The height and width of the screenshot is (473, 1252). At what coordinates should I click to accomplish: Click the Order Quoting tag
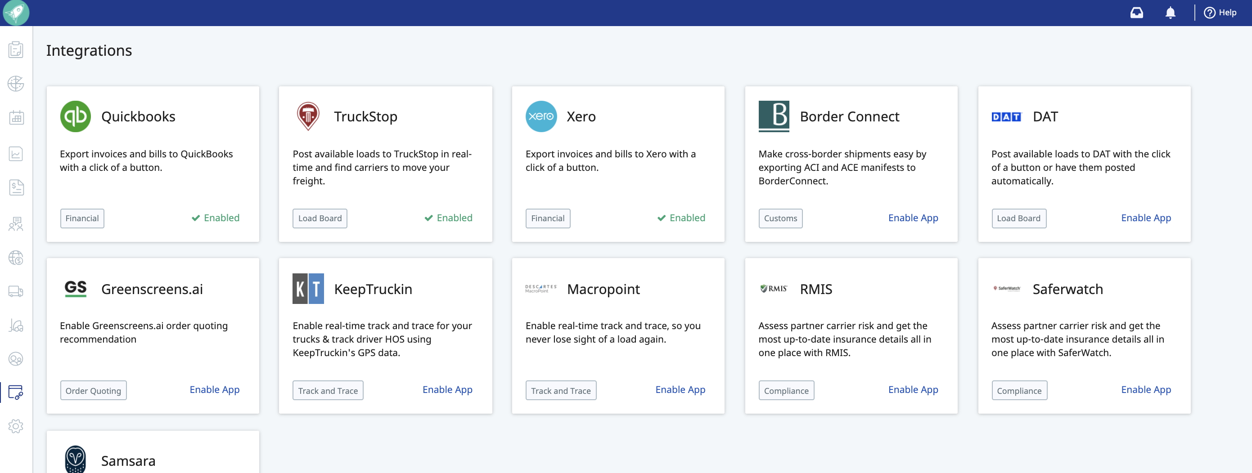coord(93,390)
